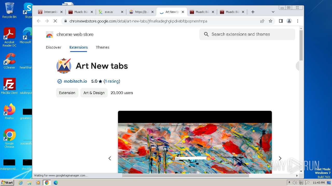The height and width of the screenshot is (186, 332).
Task: Click the verified badge next to mobitech.io
Action: coord(59,81)
